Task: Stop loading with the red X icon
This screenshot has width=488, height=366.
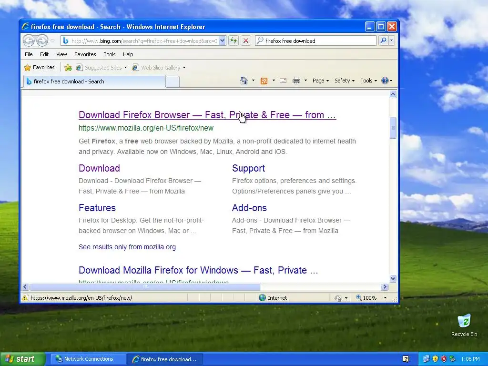Action: (x=245, y=41)
